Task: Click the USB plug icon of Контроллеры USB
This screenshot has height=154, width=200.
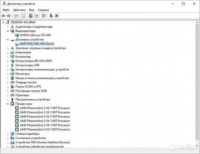Action: [12, 65]
